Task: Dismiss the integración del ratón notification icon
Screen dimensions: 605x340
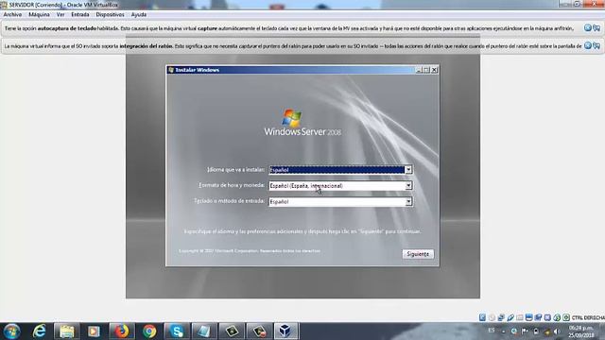Action: pyautogui.click(x=588, y=45)
